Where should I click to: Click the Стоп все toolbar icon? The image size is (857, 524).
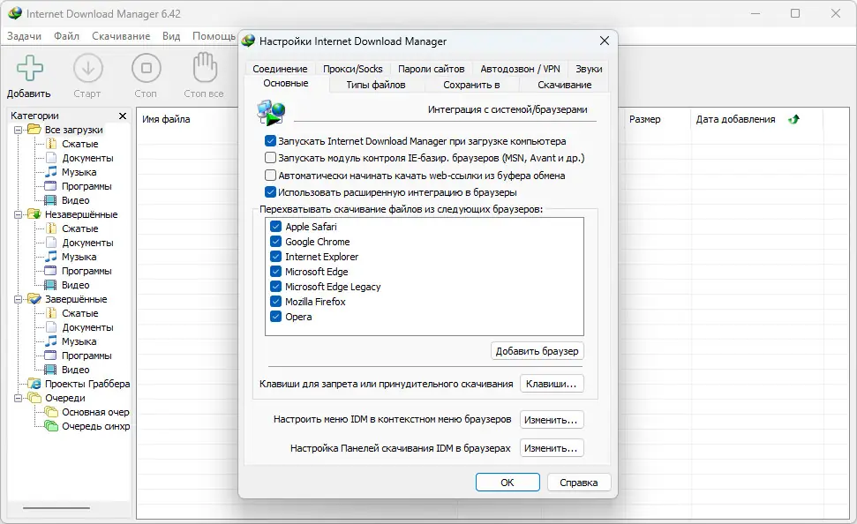tap(203, 67)
